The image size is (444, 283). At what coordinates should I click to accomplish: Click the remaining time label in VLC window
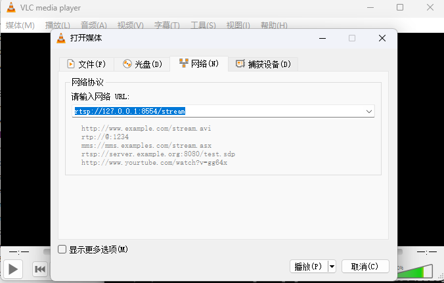coord(426,252)
